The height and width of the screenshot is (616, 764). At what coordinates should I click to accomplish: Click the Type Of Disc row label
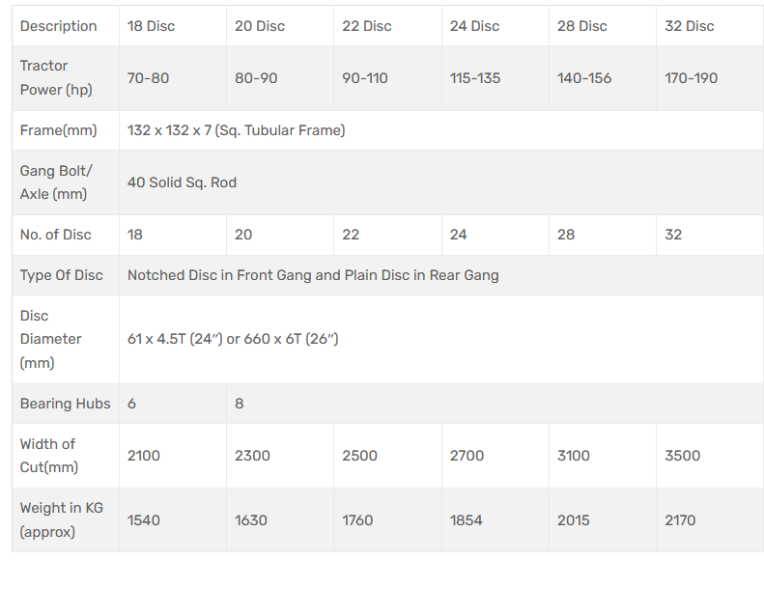[x=62, y=275]
